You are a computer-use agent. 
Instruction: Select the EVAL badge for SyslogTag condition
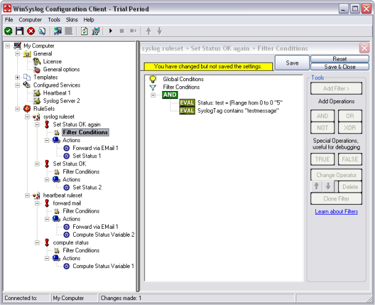(x=187, y=111)
